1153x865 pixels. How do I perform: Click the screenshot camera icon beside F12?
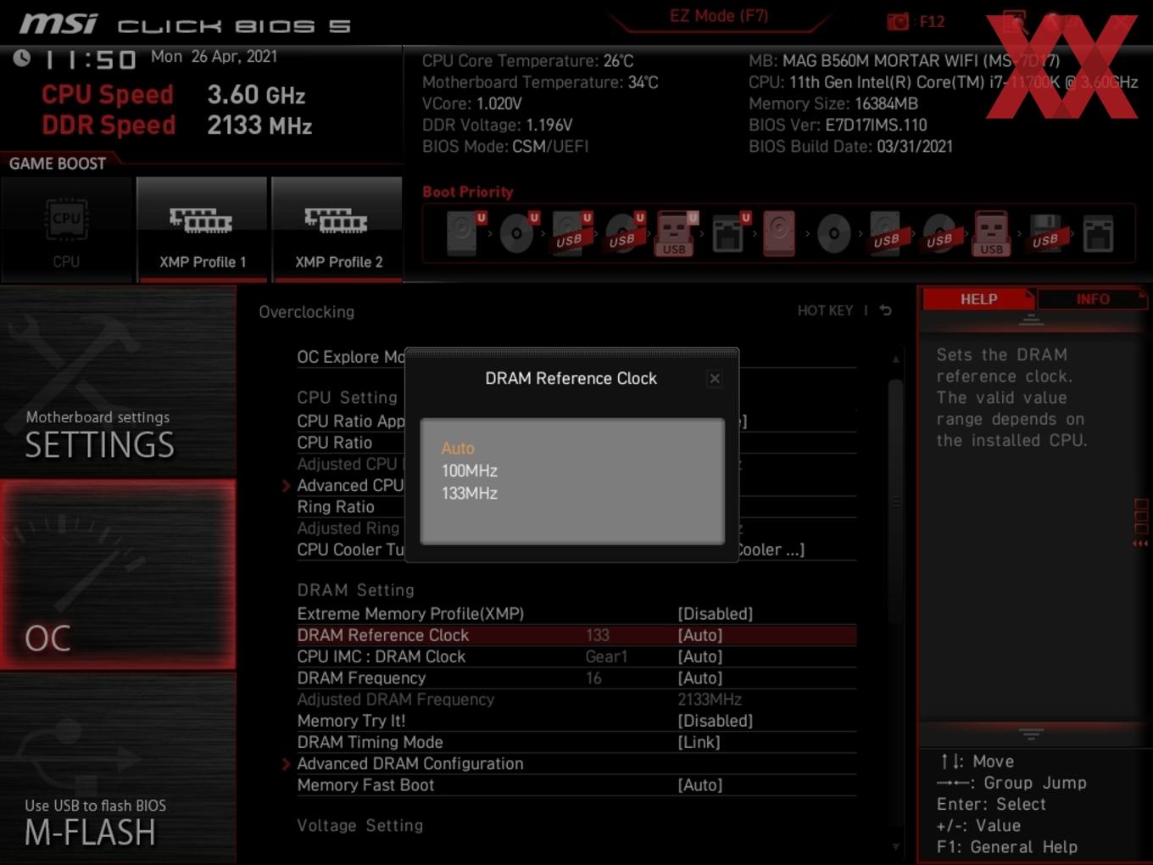(897, 22)
